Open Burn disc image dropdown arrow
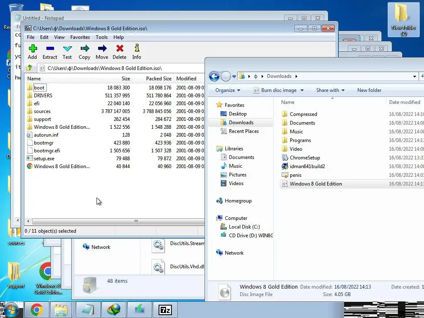The height and width of the screenshot is (318, 424). 302,90
